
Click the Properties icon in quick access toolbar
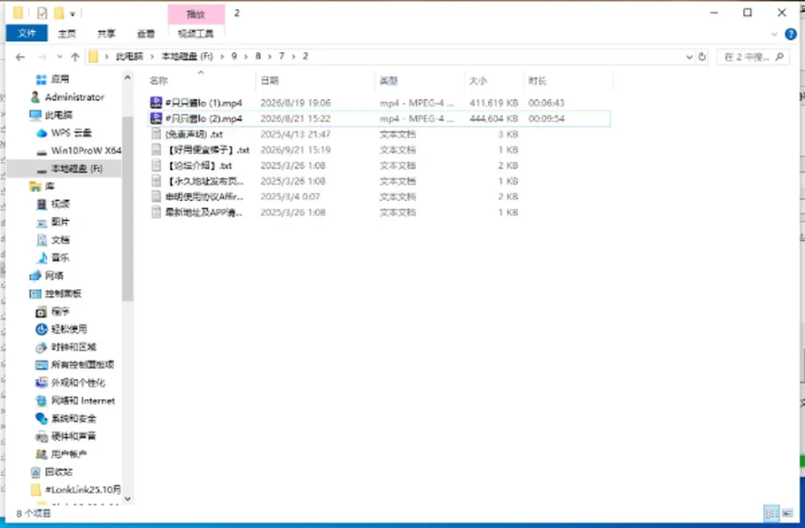(42, 13)
